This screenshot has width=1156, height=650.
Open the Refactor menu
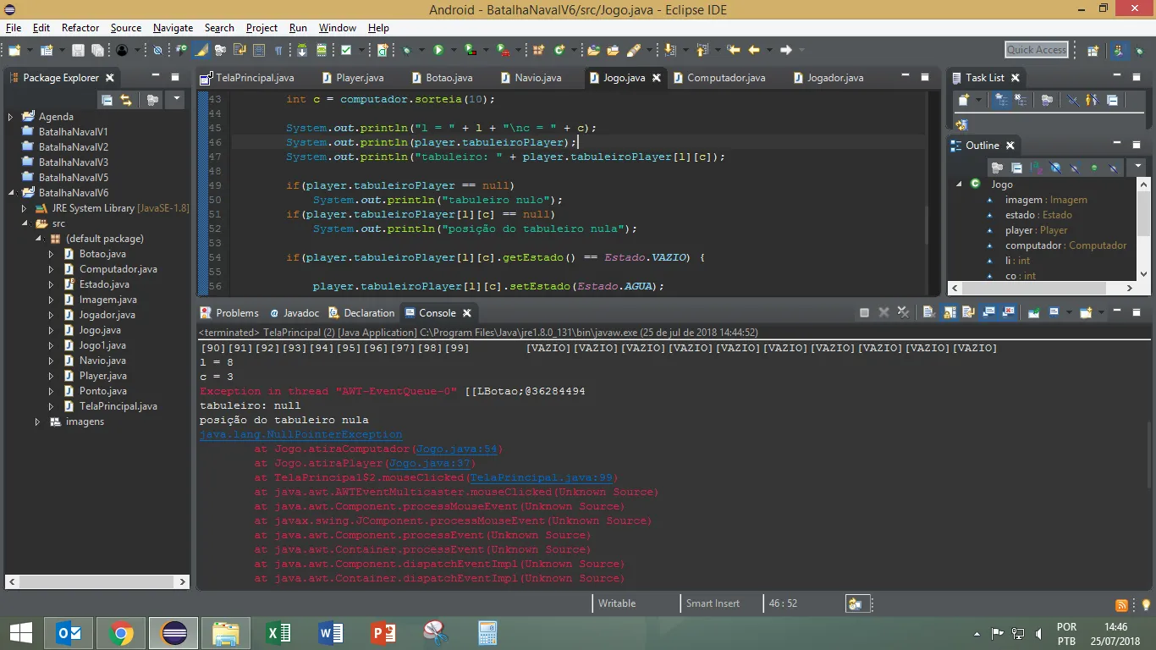(80, 28)
